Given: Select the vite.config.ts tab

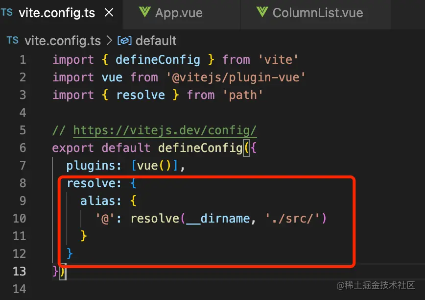Looking at the screenshot, I should (57, 13).
